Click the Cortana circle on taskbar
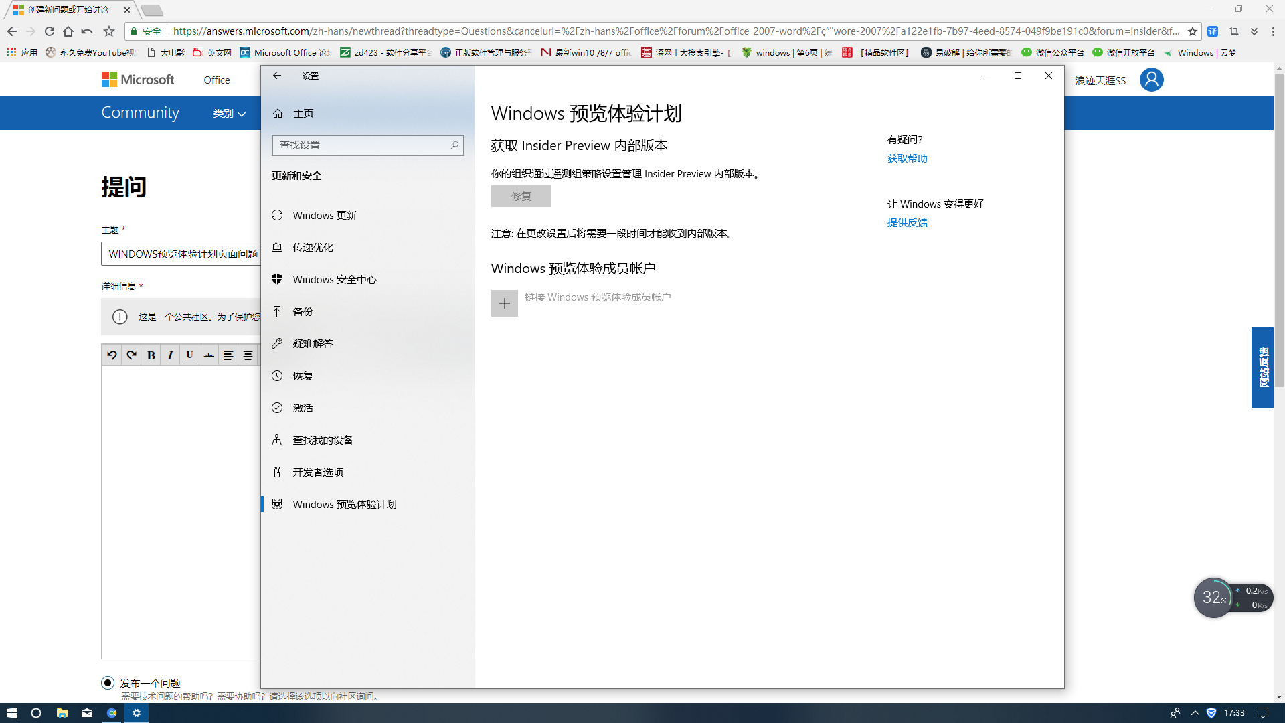This screenshot has width=1285, height=723. click(x=36, y=713)
